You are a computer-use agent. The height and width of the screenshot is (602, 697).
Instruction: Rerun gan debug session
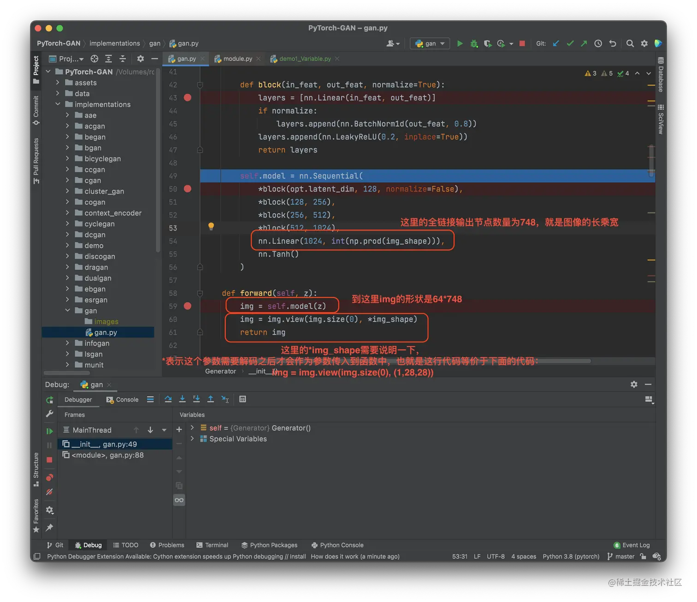(x=49, y=400)
